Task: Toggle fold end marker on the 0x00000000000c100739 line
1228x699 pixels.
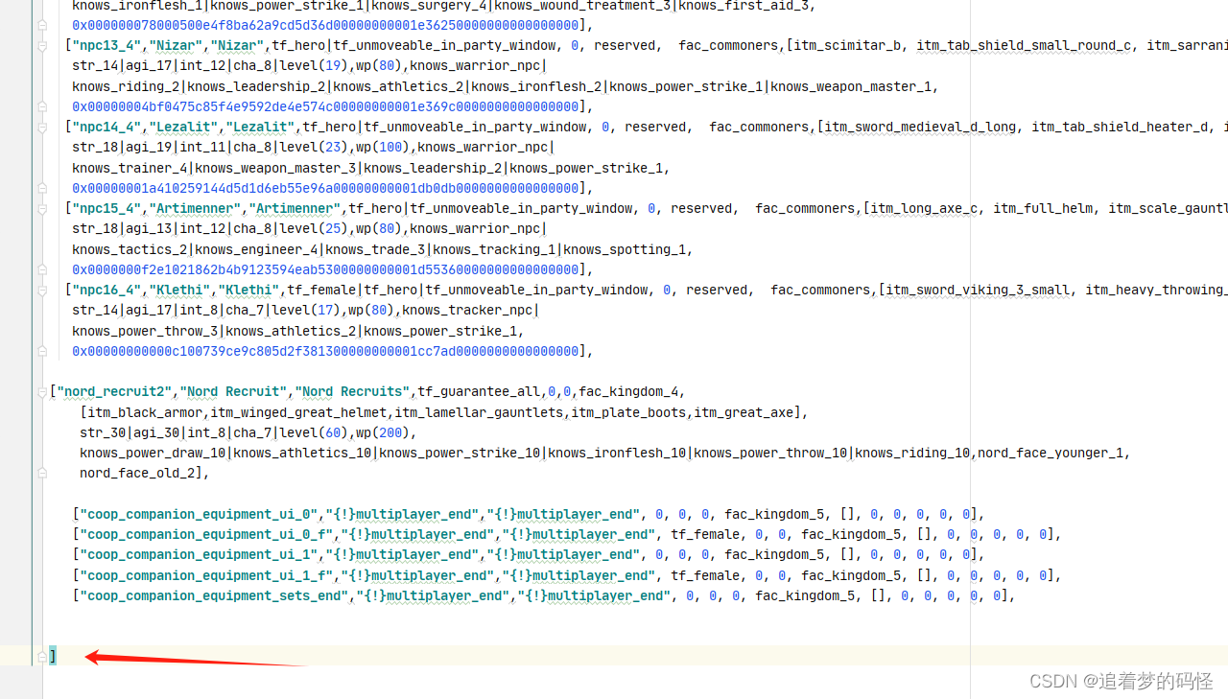Action: pos(42,351)
